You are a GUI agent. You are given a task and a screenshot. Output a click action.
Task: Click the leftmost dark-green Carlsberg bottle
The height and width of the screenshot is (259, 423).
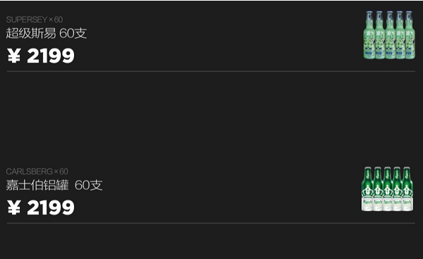[367, 189]
